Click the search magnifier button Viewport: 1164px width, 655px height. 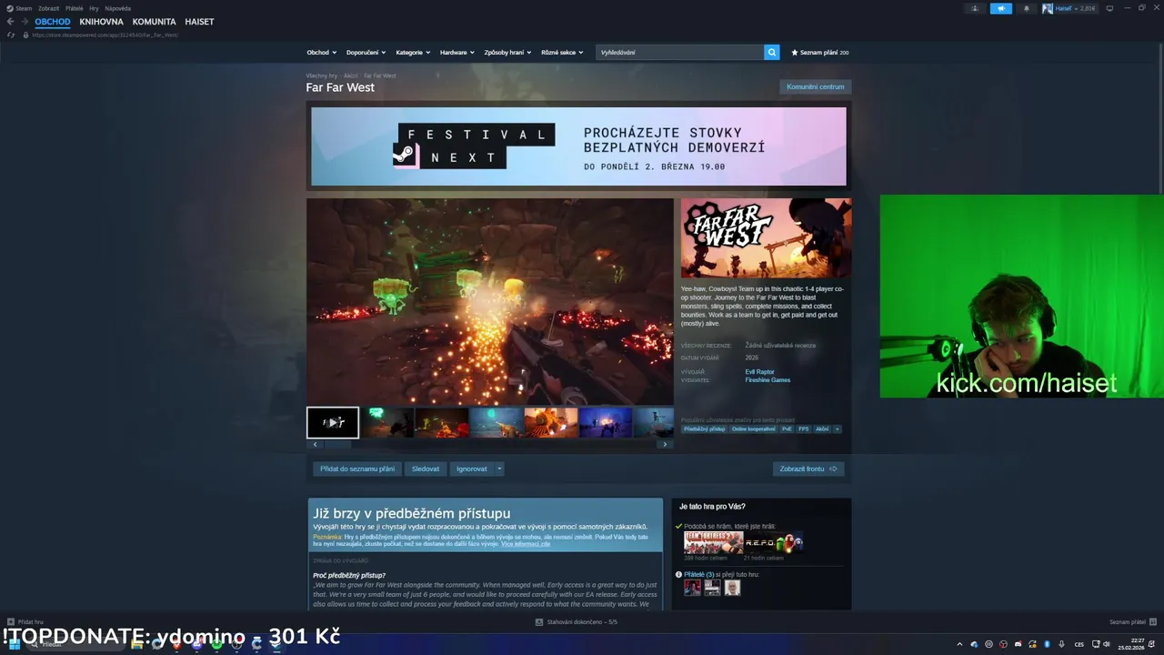click(x=771, y=53)
